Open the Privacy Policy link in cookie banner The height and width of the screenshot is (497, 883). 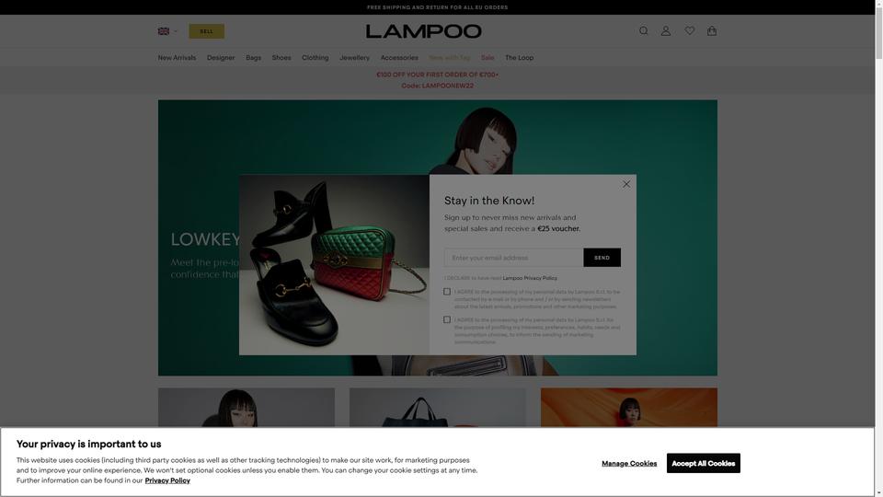[x=167, y=480]
